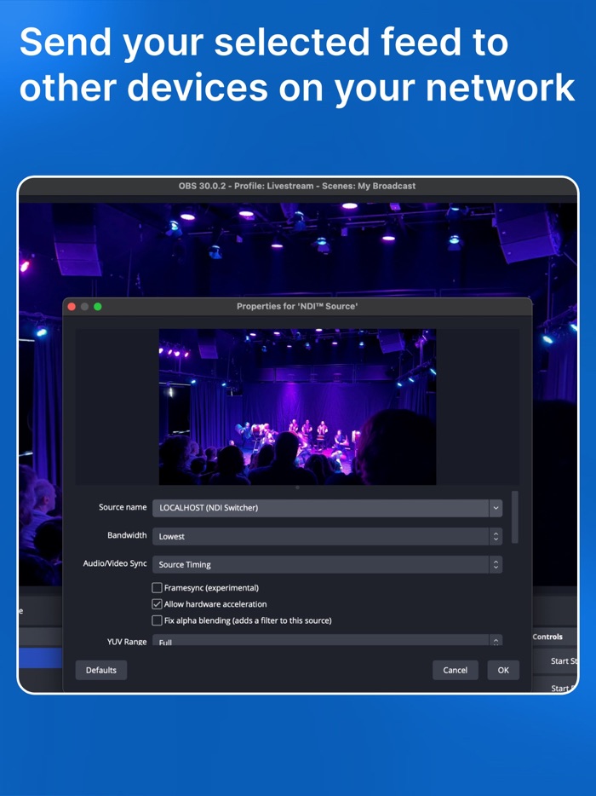The height and width of the screenshot is (796, 596).
Task: Confirm the dialog with OK
Action: pyautogui.click(x=503, y=670)
